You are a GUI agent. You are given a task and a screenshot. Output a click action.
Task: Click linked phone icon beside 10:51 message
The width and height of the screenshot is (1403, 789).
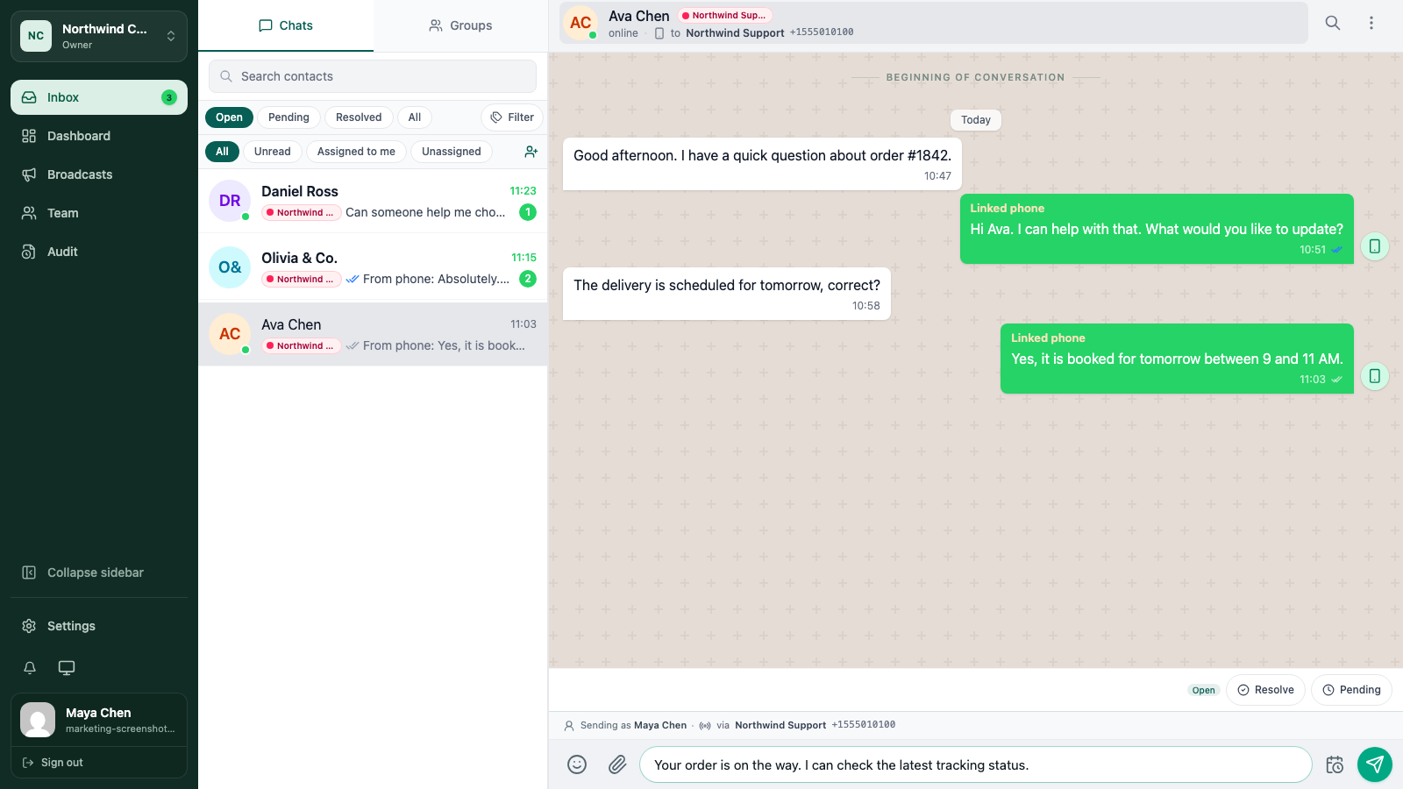point(1375,246)
